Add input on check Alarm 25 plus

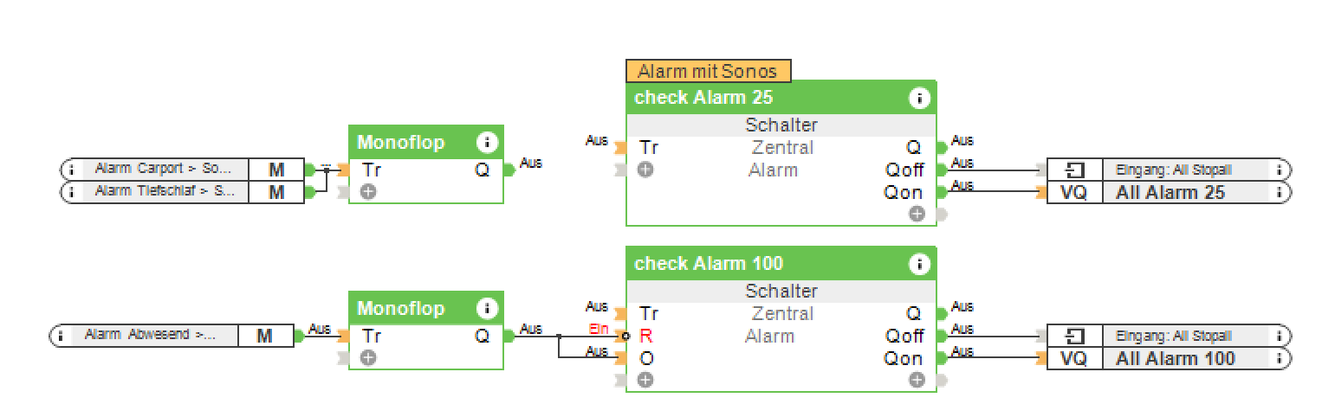645,170
